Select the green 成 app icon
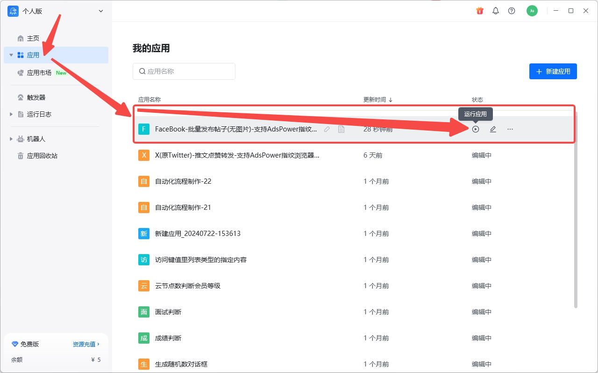The width and height of the screenshot is (598, 373). pyautogui.click(x=144, y=338)
